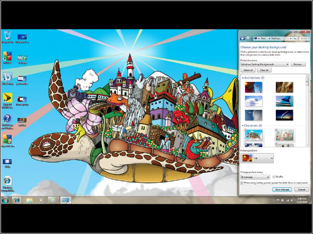
Task: Untick the checkbox on the pink characters thumbnail
Action: (276, 130)
